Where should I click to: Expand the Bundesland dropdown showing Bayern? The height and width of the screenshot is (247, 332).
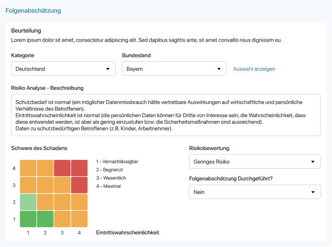pyautogui.click(x=174, y=69)
